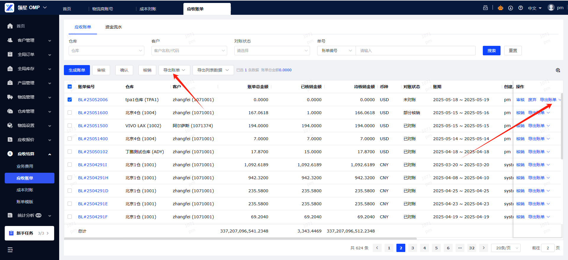
Task: Click the pm user avatar
Action: (551, 8)
